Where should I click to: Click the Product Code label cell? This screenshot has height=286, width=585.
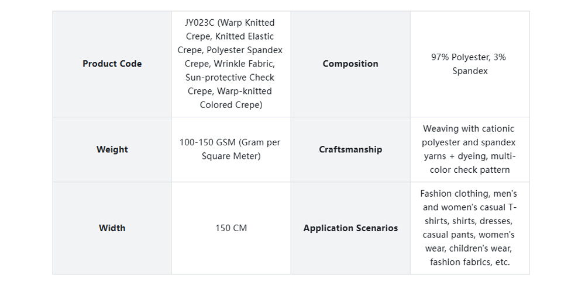point(112,64)
